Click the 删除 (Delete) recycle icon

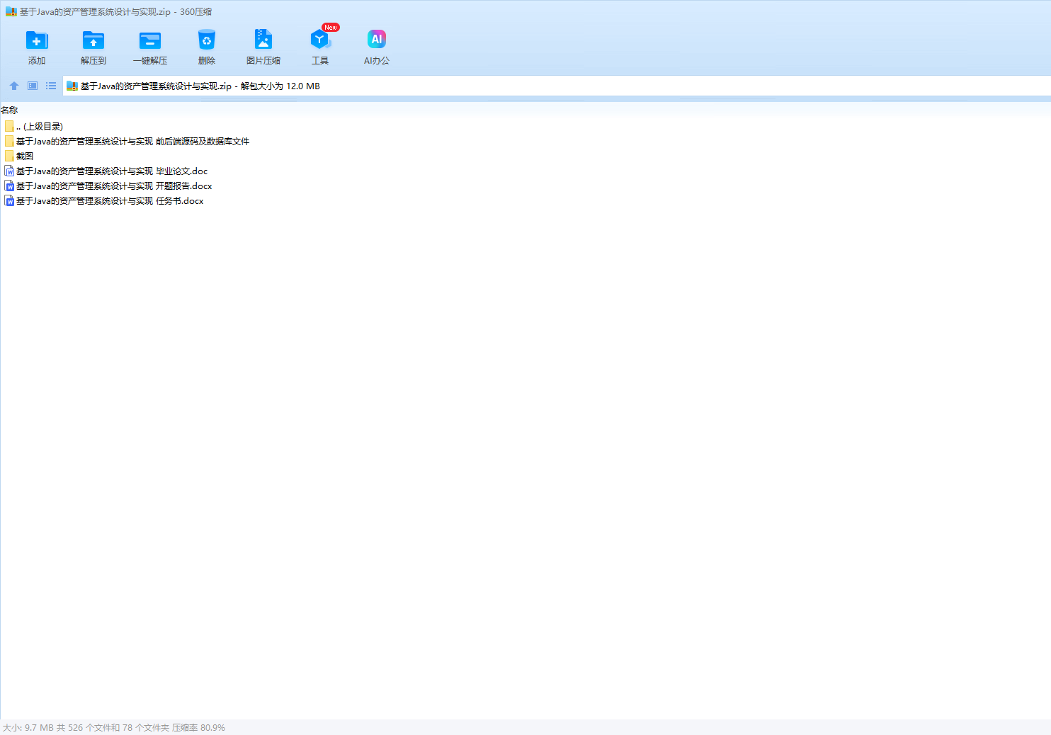(207, 47)
